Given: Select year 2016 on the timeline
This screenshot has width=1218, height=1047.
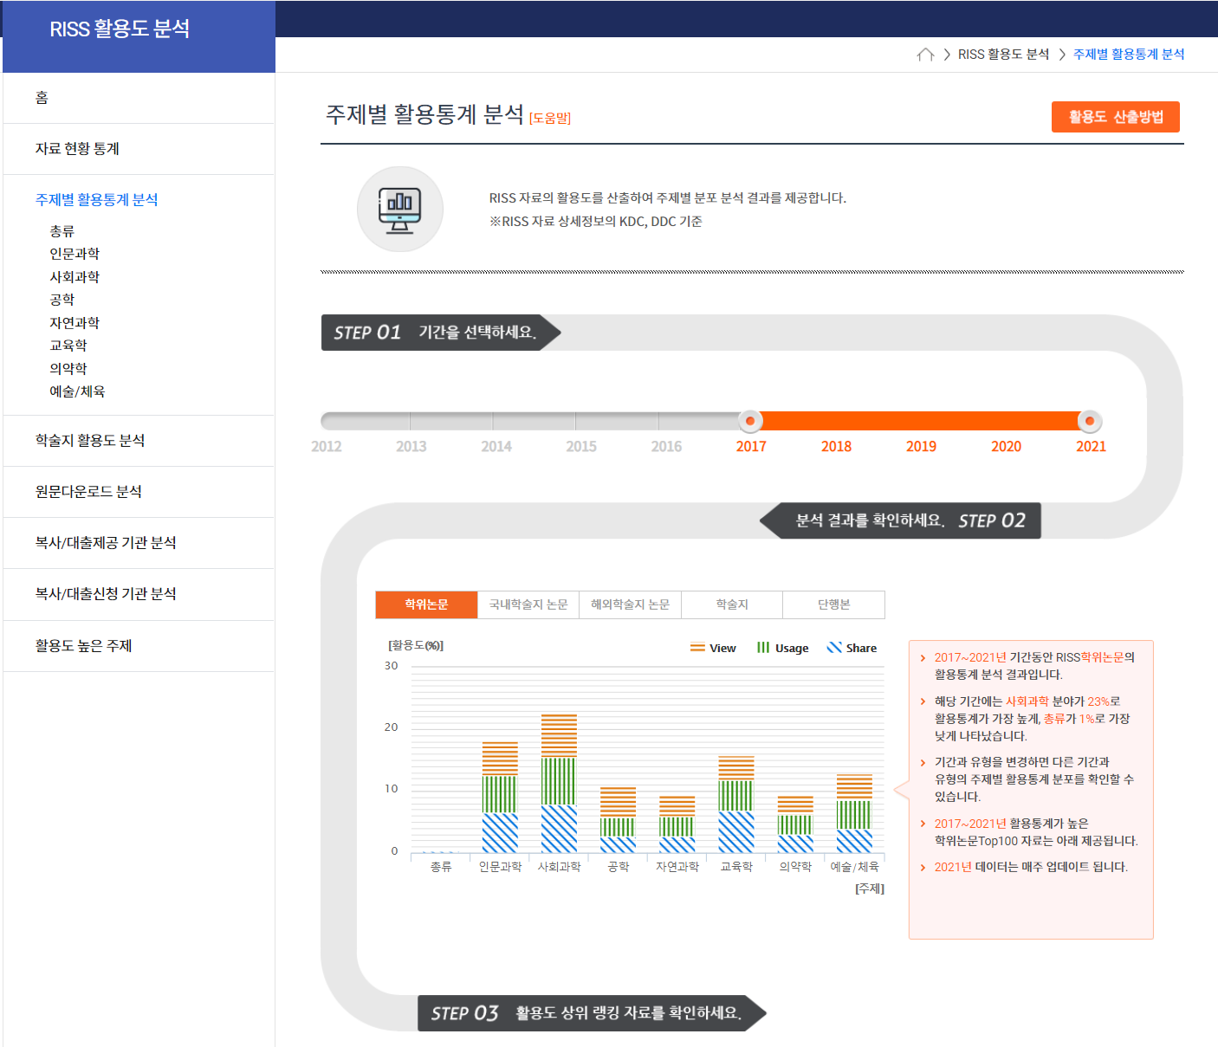Looking at the screenshot, I should 666,447.
